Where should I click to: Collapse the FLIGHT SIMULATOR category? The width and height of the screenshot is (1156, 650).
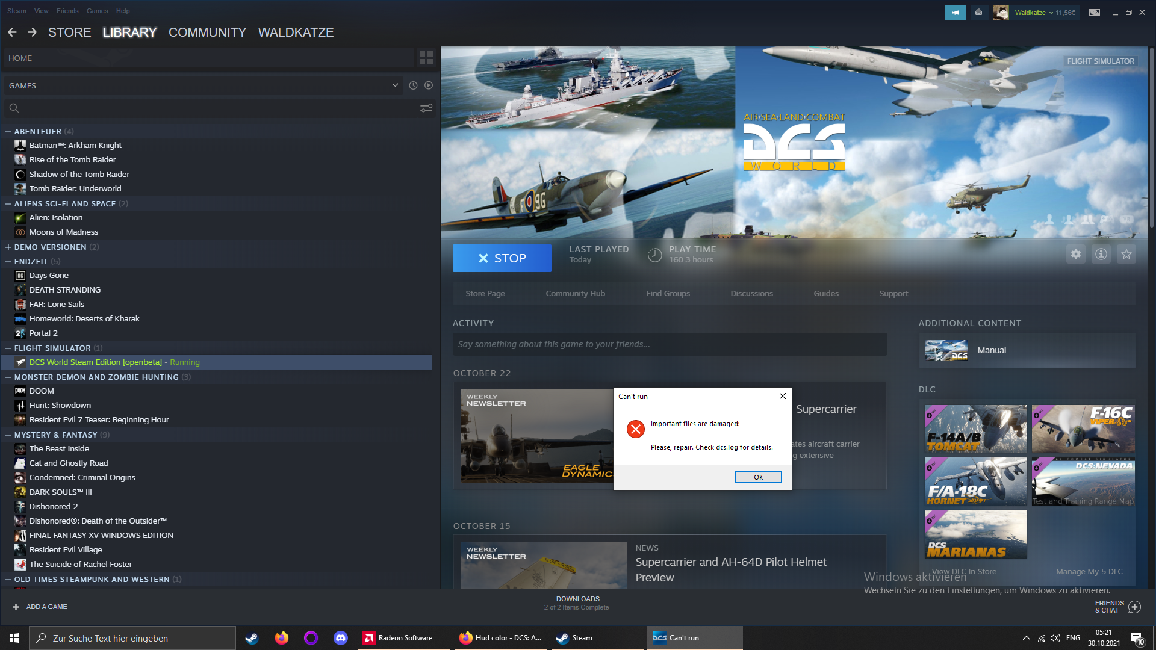8,348
